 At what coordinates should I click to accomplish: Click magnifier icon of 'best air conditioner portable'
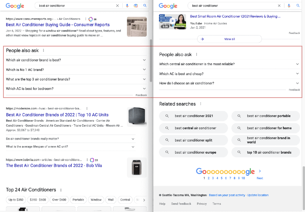[x=239, y=116]
